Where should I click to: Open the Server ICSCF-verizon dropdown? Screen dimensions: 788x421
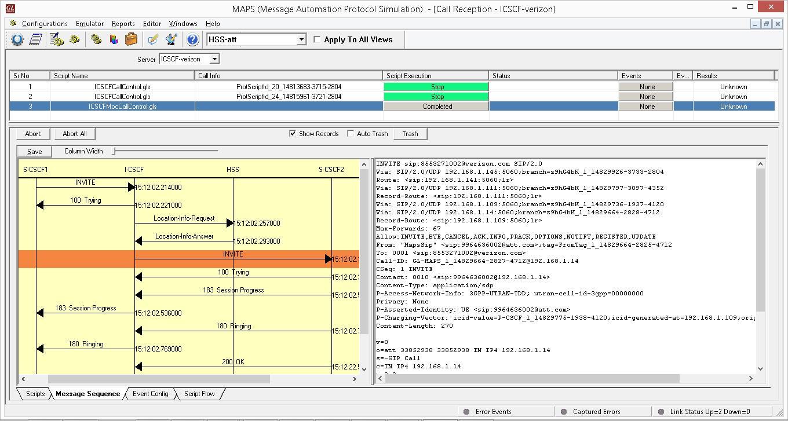214,58
